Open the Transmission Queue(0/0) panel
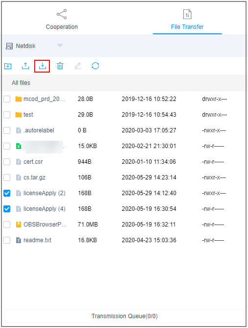 point(124,316)
